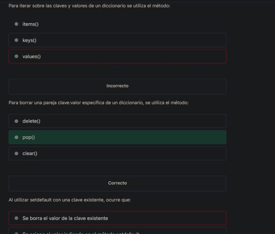275x234 pixels.
Task: Select the keys() radio dot
Action: pyautogui.click(x=17, y=40)
